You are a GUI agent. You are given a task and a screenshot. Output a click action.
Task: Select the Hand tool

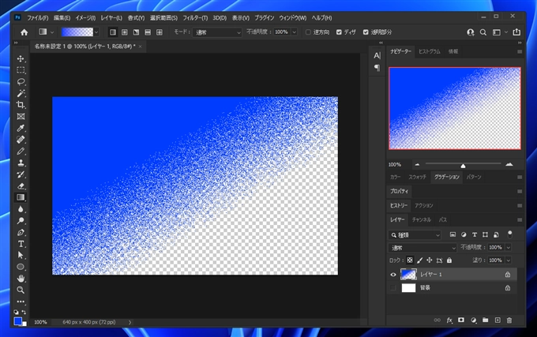tap(21, 279)
